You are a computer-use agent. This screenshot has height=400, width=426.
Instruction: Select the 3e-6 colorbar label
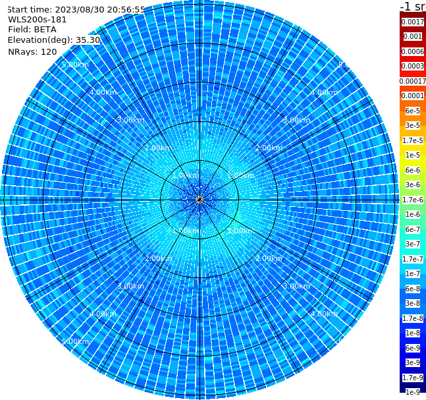point(413,185)
